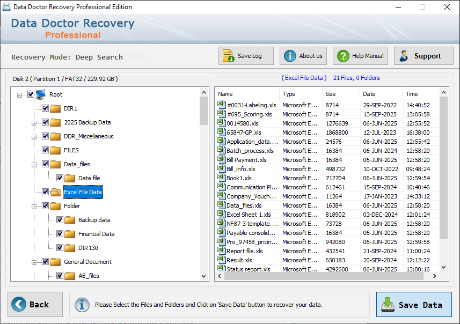Click the Save Log document icon
Image resolution: width=460 pixels, height=324 pixels.
[x=228, y=56]
